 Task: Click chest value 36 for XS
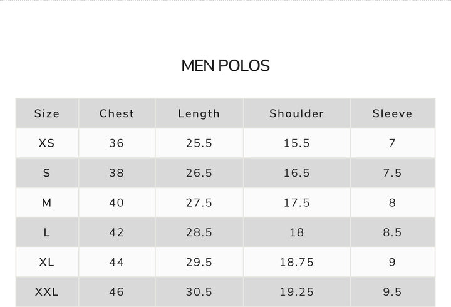117,143
